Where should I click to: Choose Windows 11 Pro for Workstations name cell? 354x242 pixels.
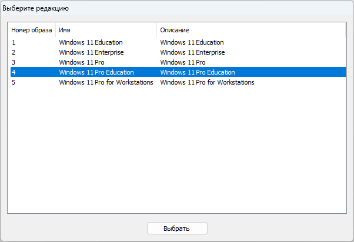tap(106, 82)
